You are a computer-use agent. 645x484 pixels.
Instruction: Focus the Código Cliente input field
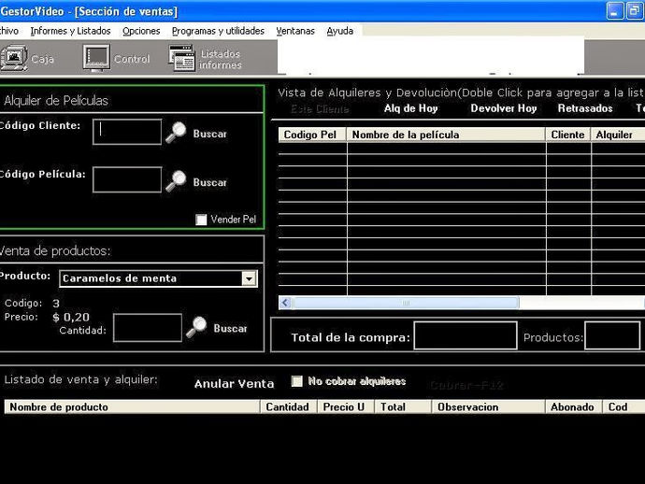[127, 132]
